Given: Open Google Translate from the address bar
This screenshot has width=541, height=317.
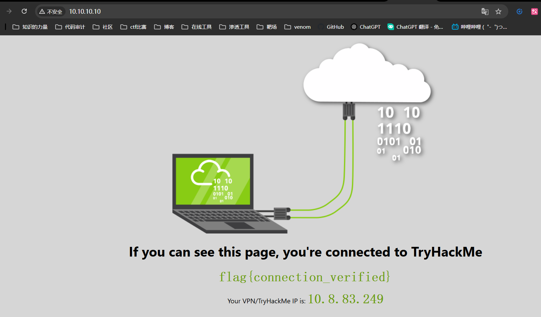Looking at the screenshot, I should [485, 11].
